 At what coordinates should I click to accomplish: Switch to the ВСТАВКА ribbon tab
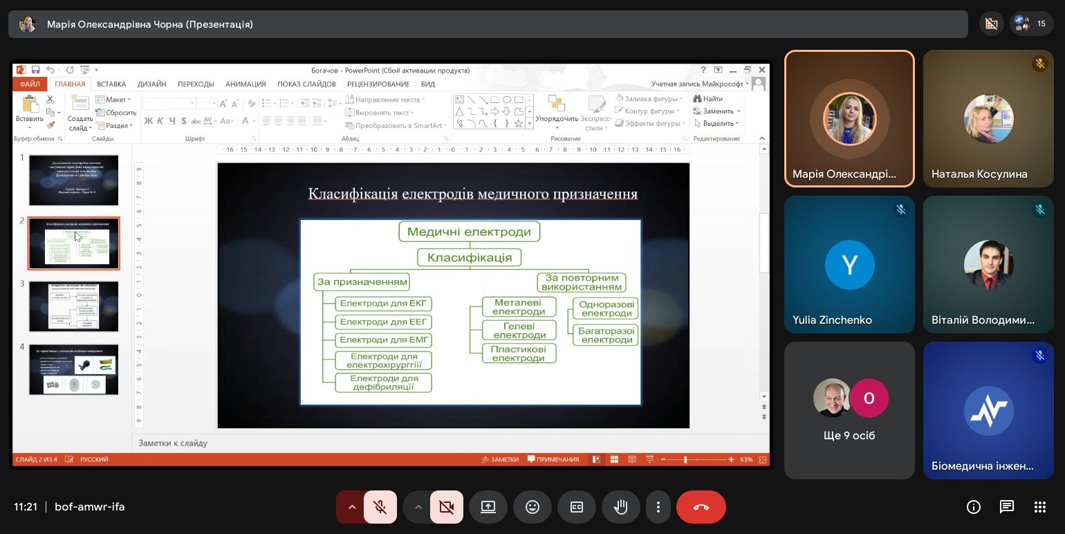pyautogui.click(x=111, y=84)
